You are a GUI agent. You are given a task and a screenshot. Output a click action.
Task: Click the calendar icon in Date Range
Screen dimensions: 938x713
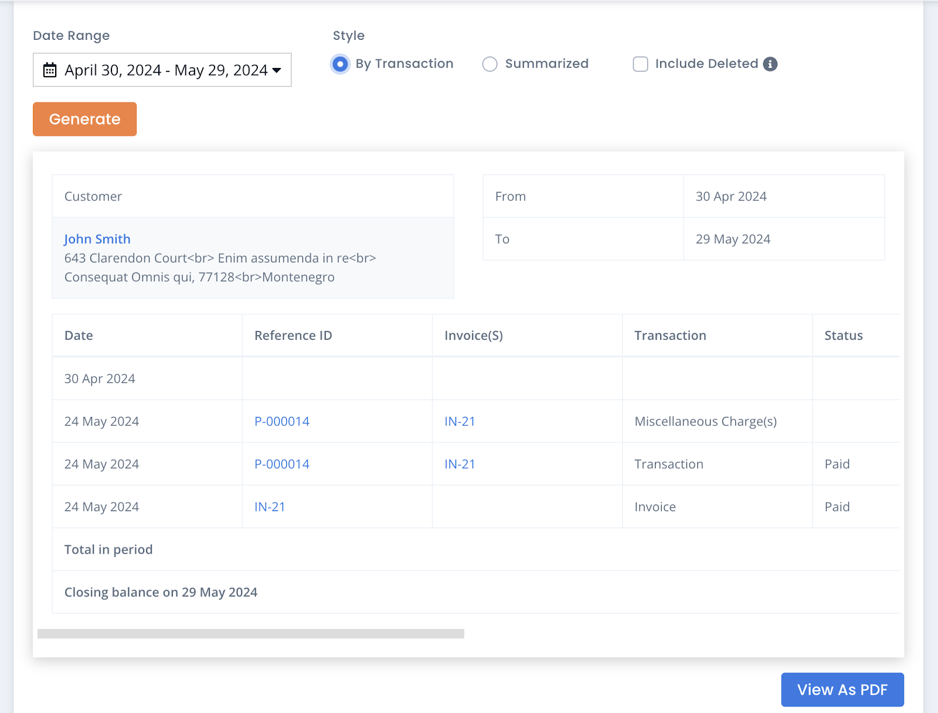50,70
